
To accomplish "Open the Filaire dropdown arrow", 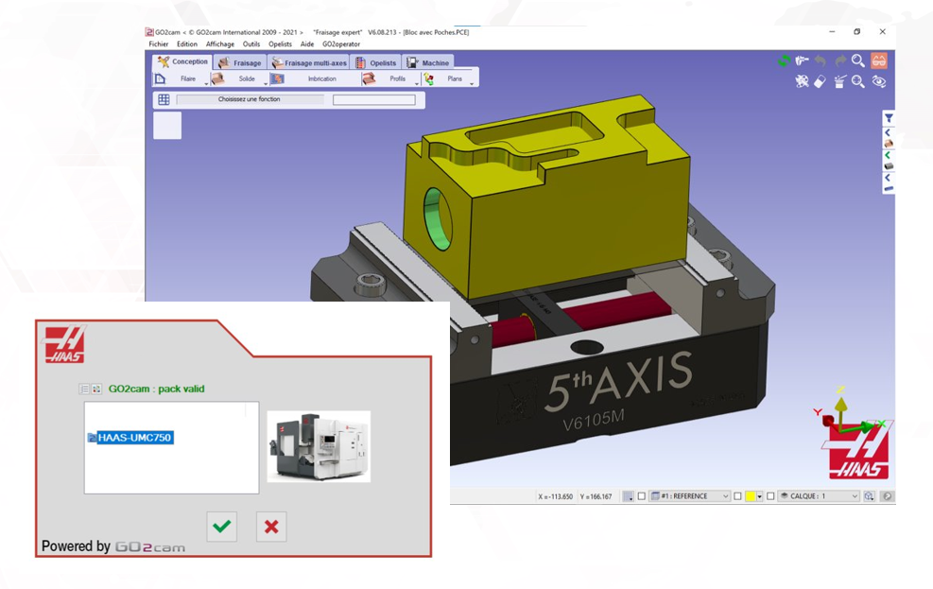I will tap(206, 83).
